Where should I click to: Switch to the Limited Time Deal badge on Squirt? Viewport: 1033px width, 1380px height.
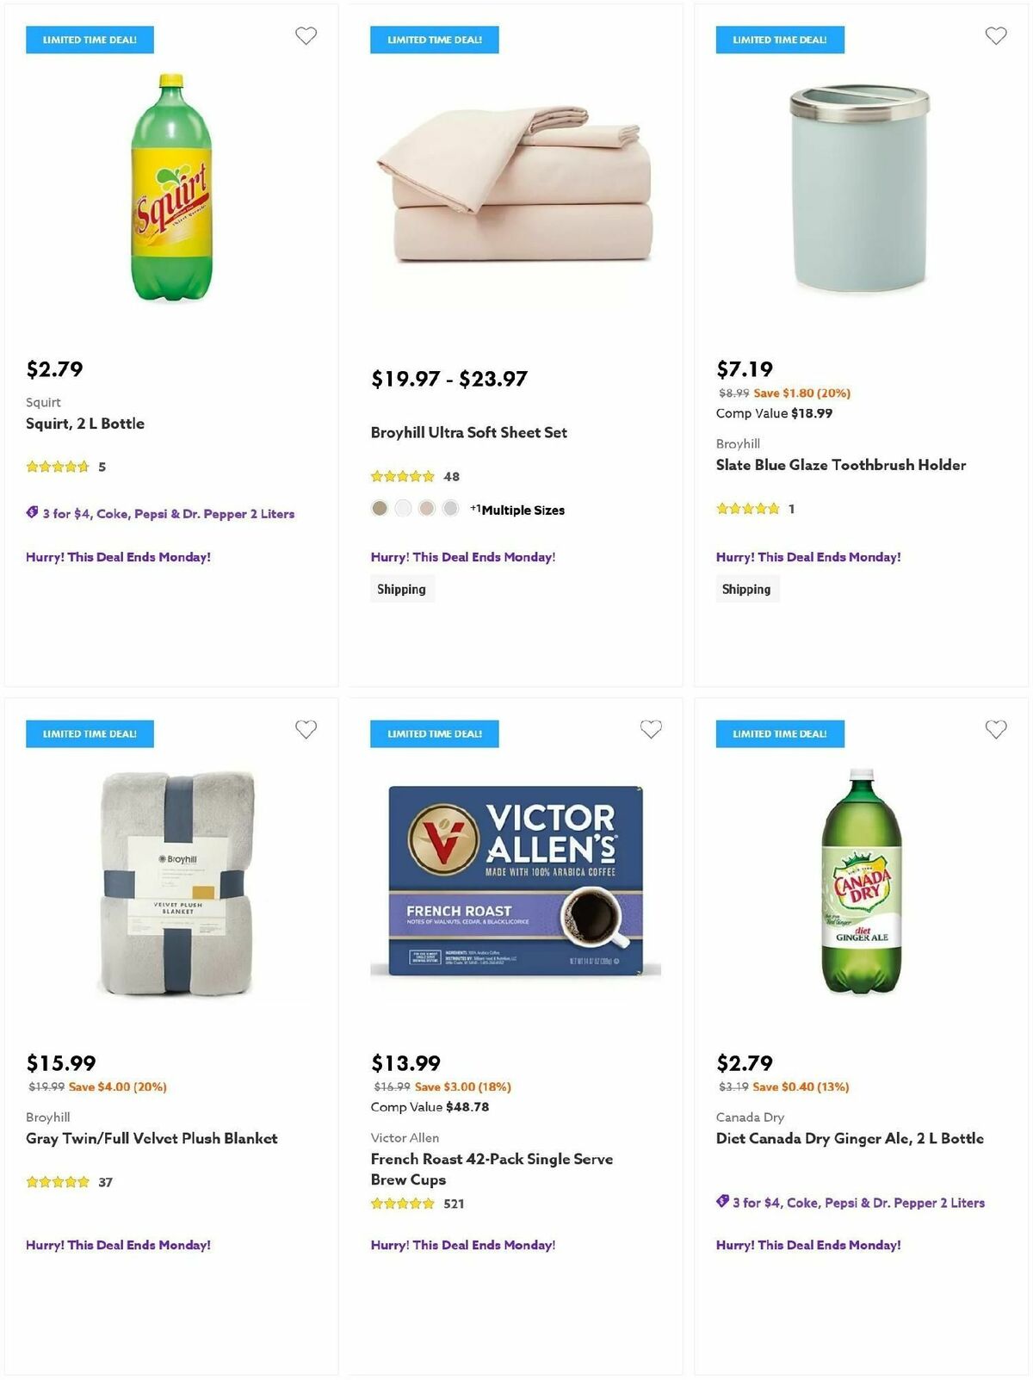coord(90,40)
